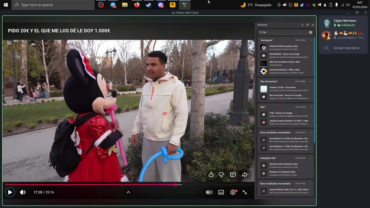Click the red playhead scrubber dot
The height and width of the screenshot is (208, 370).
(175, 185)
